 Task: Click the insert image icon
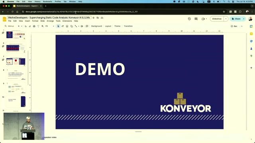click(67, 26)
